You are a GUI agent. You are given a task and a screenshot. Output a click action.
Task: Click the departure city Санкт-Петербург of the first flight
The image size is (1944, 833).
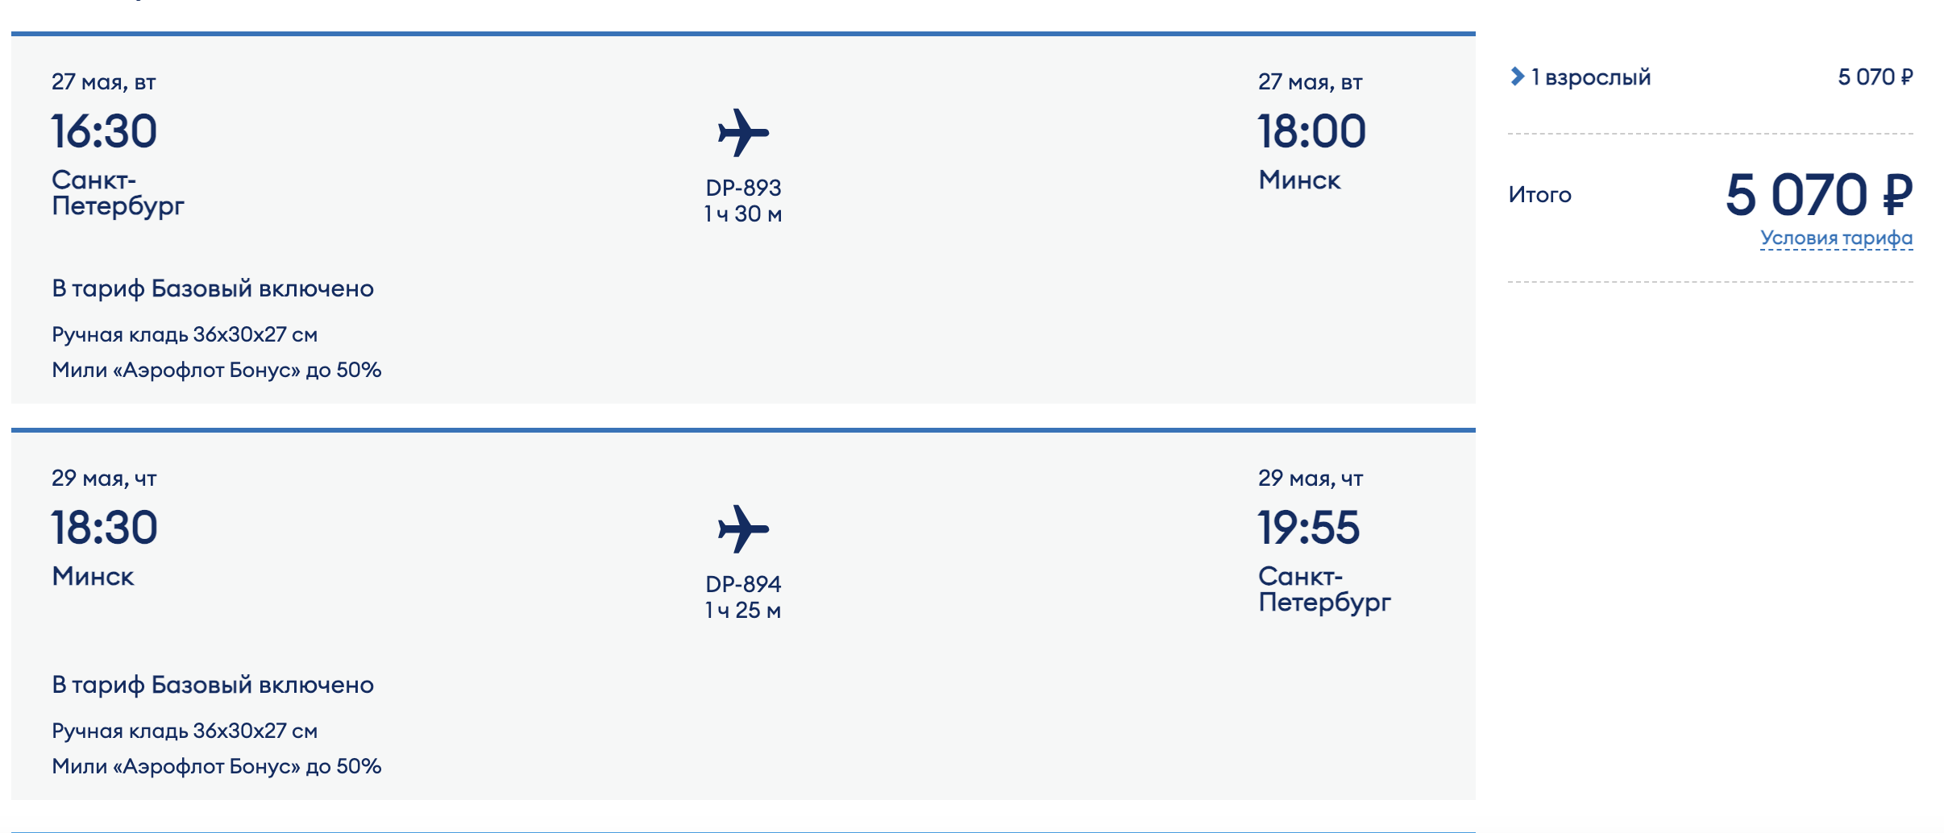coord(118,193)
